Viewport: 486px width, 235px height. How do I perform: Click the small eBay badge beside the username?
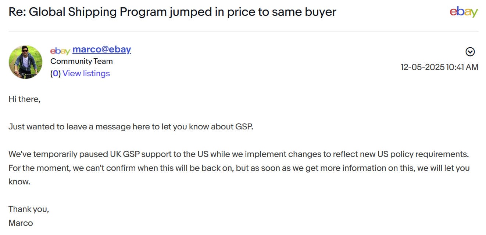pyautogui.click(x=60, y=51)
